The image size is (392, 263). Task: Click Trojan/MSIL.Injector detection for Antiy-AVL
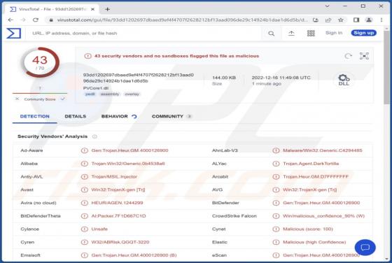coord(114,176)
